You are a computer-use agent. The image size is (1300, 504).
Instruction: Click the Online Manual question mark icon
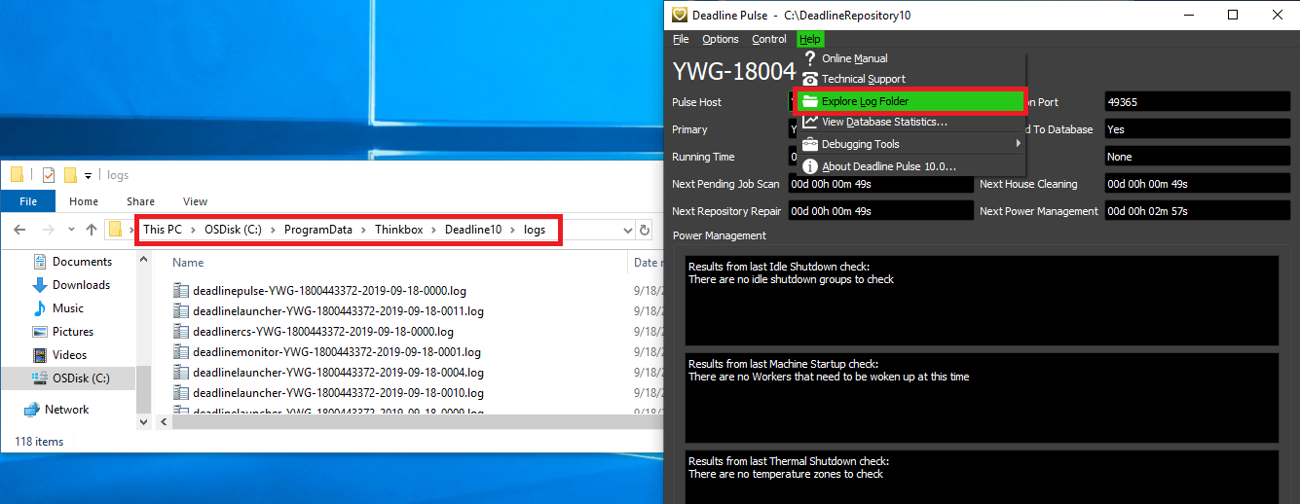click(x=809, y=59)
